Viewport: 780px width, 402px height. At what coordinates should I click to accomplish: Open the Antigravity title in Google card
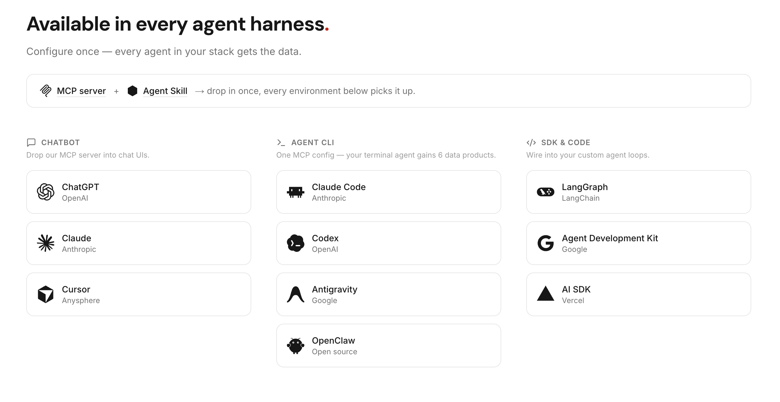335,290
